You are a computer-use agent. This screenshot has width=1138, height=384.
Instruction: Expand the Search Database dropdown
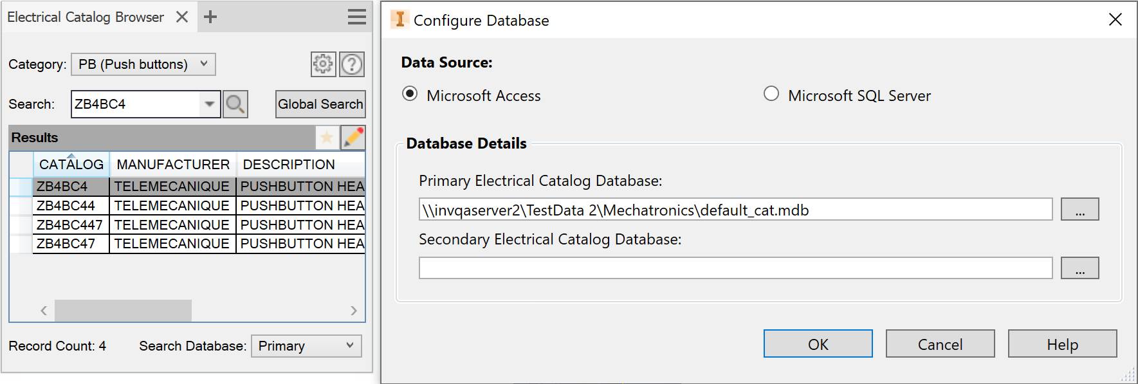pyautogui.click(x=350, y=345)
